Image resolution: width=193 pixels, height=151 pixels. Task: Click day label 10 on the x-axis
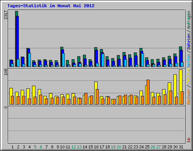click(x=62, y=147)
